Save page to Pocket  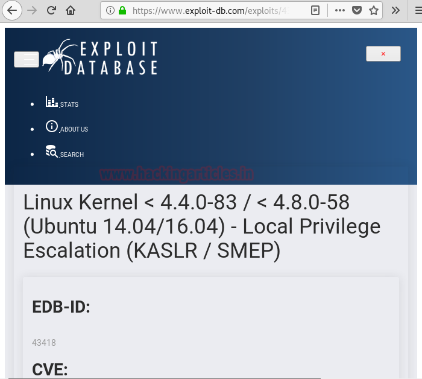(357, 10)
